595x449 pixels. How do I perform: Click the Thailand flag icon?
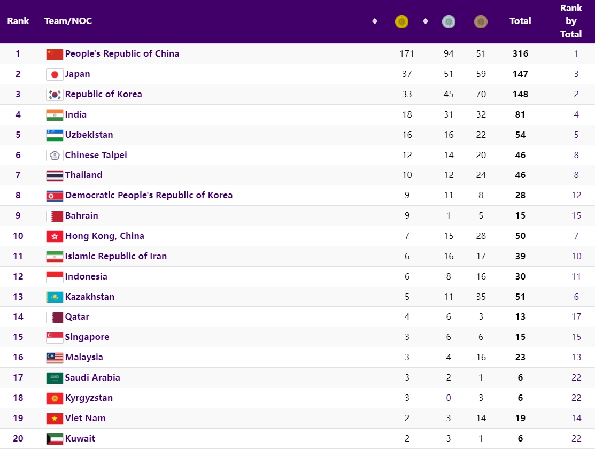click(x=55, y=176)
